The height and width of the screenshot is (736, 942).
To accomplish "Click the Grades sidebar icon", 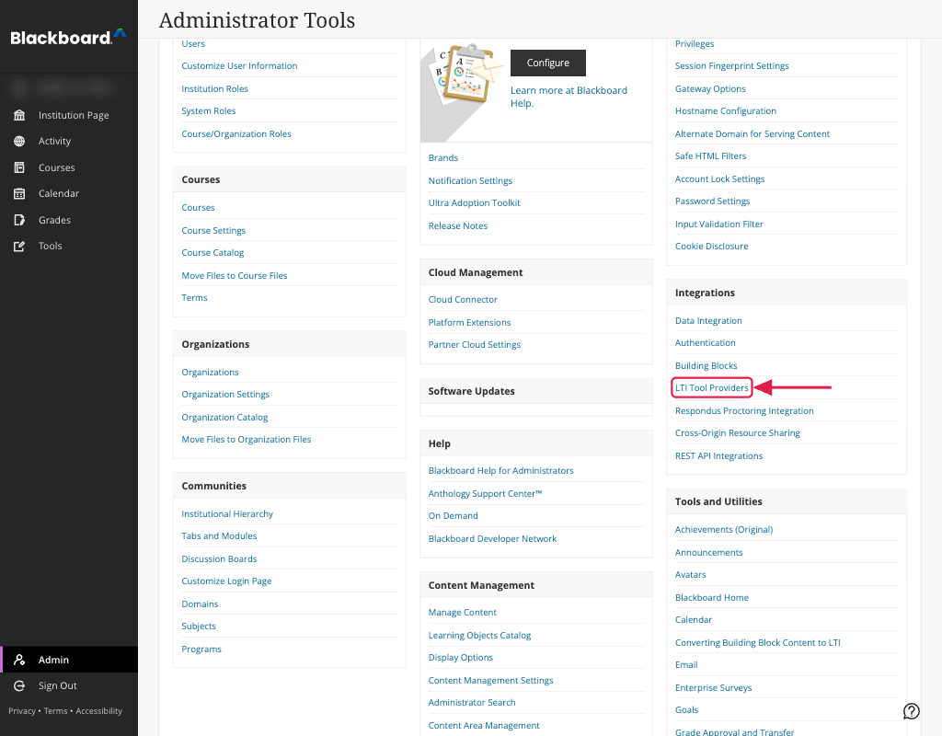I will [19, 220].
